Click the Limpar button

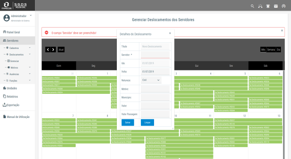coord(147,123)
